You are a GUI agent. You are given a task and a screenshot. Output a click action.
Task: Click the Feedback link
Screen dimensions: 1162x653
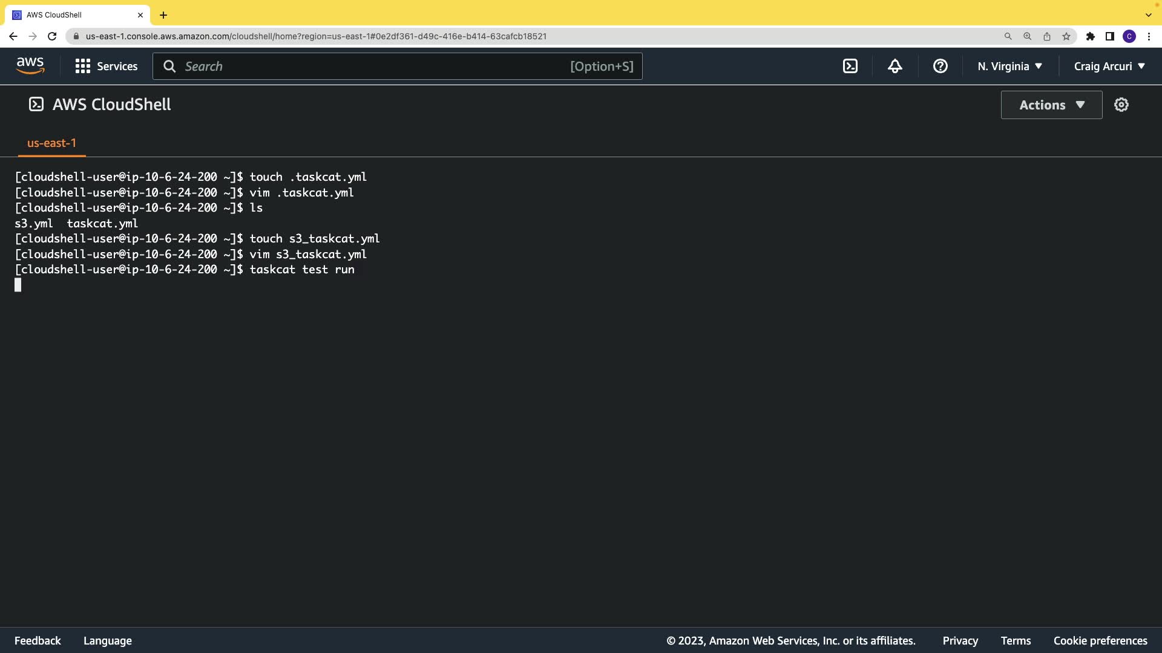coord(38,640)
